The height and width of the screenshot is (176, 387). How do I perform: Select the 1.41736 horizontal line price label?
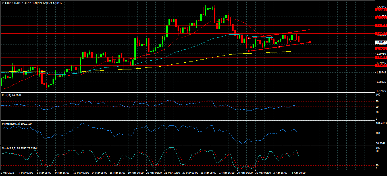pyautogui.click(x=380, y=18)
